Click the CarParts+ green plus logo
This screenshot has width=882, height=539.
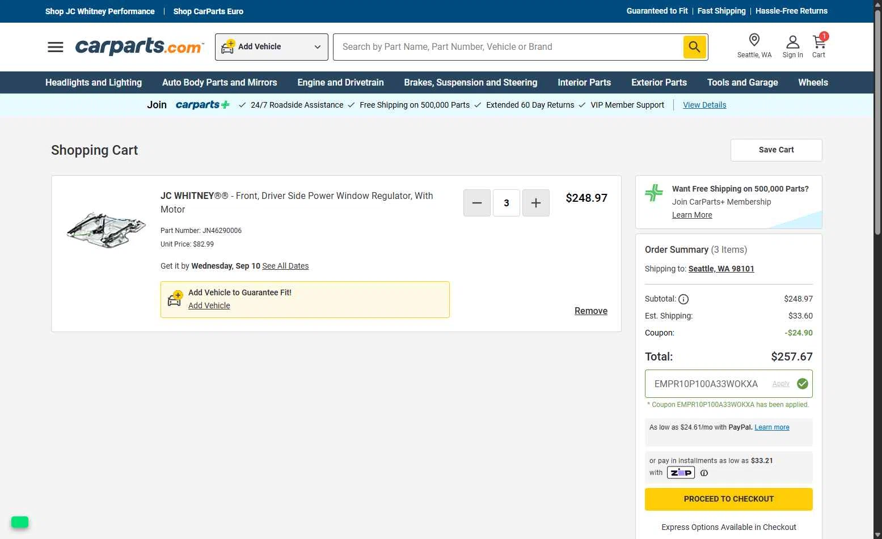(654, 193)
